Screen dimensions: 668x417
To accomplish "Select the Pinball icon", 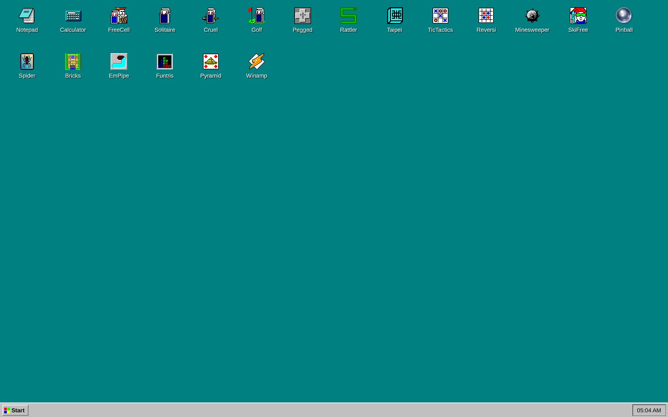I will coord(624,16).
